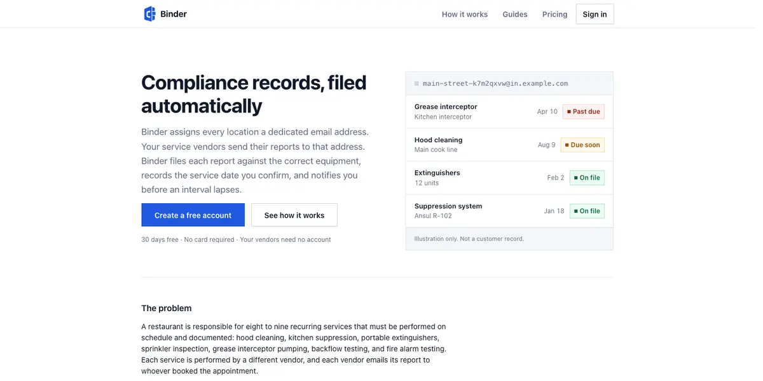763x381 pixels.
Task: Open the How it works page
Action: point(465,14)
